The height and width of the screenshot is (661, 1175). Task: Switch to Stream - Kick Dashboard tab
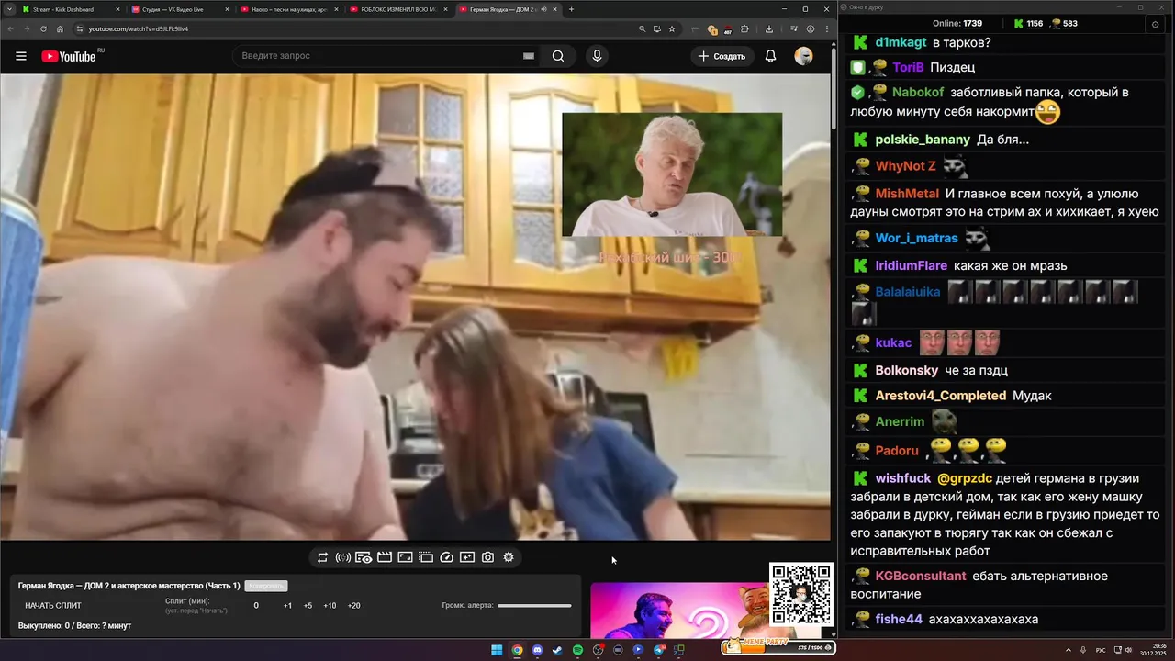pos(72,9)
